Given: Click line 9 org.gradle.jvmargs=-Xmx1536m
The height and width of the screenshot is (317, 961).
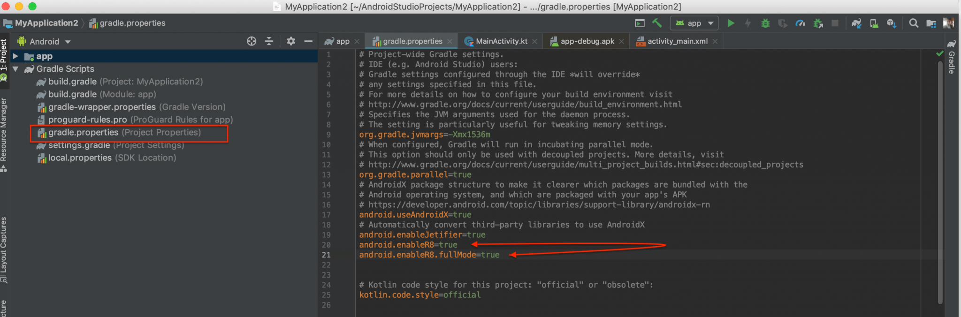Looking at the screenshot, I should coord(425,135).
